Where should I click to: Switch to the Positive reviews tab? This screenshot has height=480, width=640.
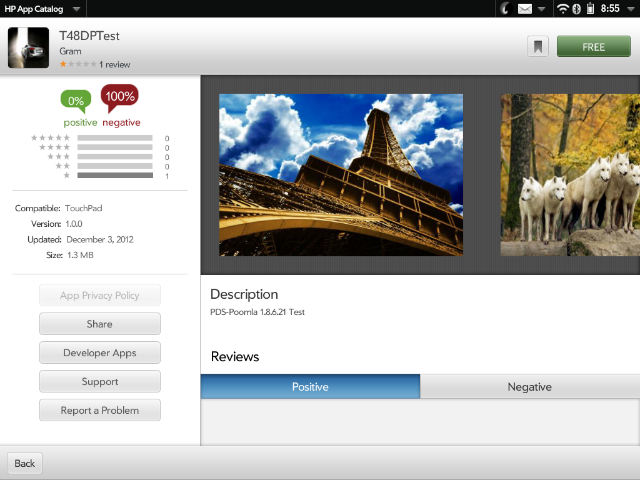click(310, 386)
